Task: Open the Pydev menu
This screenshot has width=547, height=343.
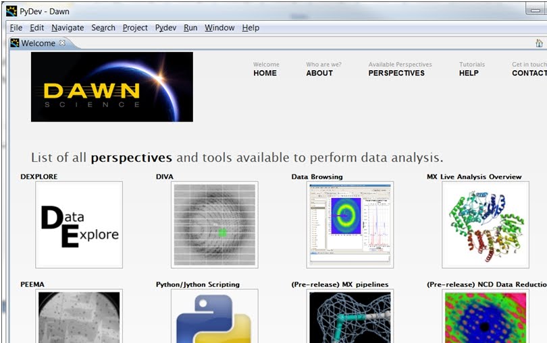Action: click(165, 28)
